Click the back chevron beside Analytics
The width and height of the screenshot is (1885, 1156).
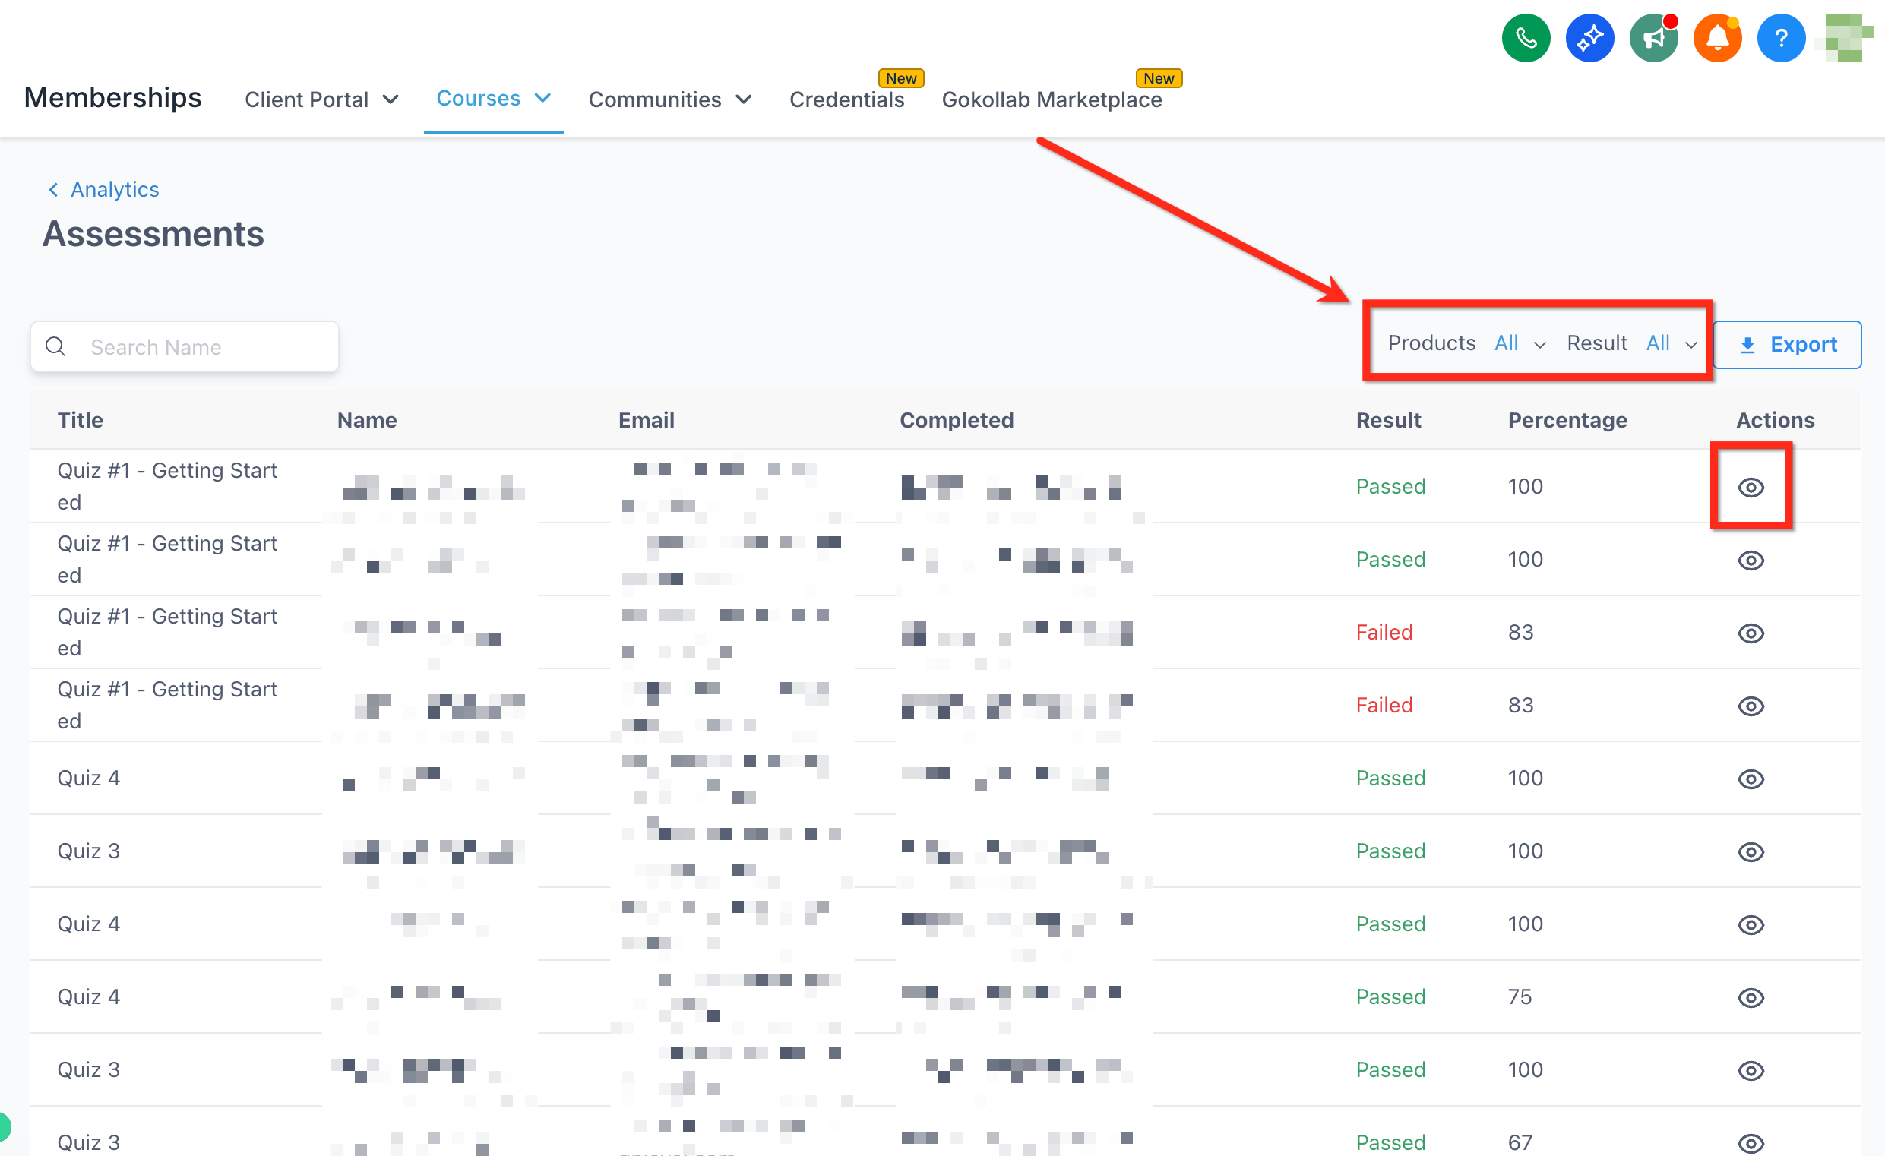coord(53,190)
